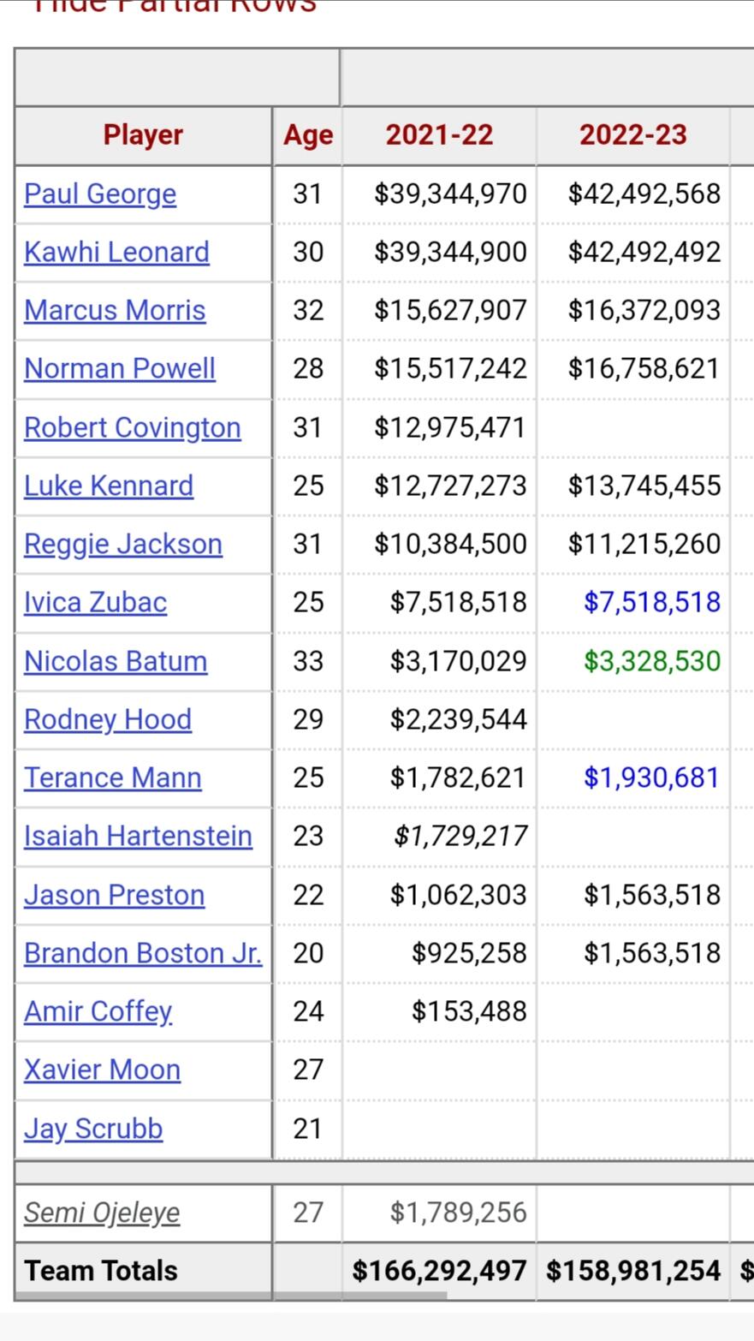Click Nicolas Batum's green $3,328,530 salary
This screenshot has width=754, height=1341.
pos(652,661)
